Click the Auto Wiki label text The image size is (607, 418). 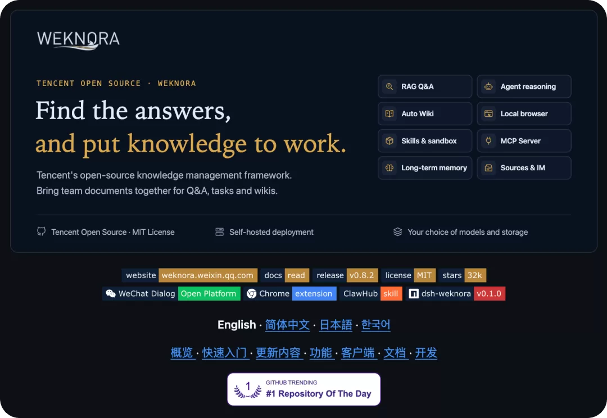[417, 113]
